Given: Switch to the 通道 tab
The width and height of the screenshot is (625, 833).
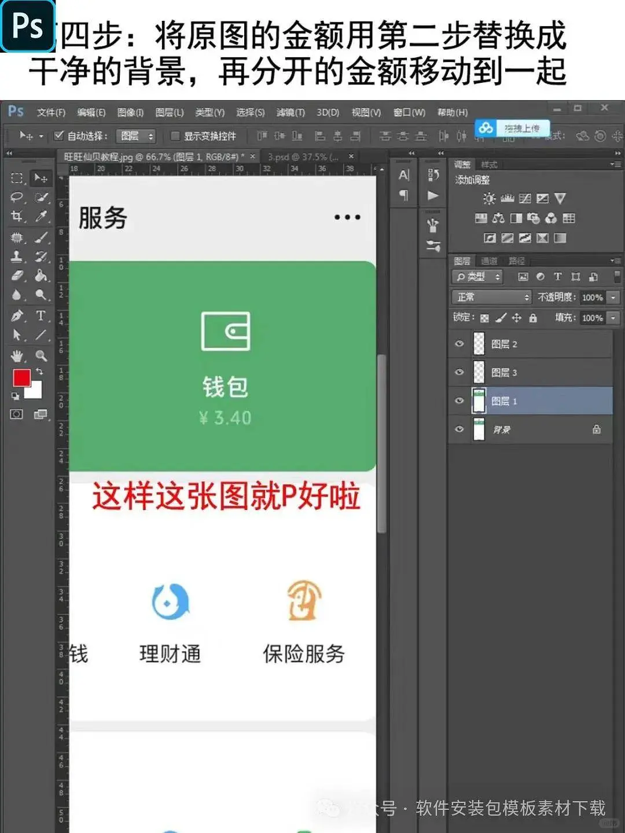Looking at the screenshot, I should [x=489, y=261].
